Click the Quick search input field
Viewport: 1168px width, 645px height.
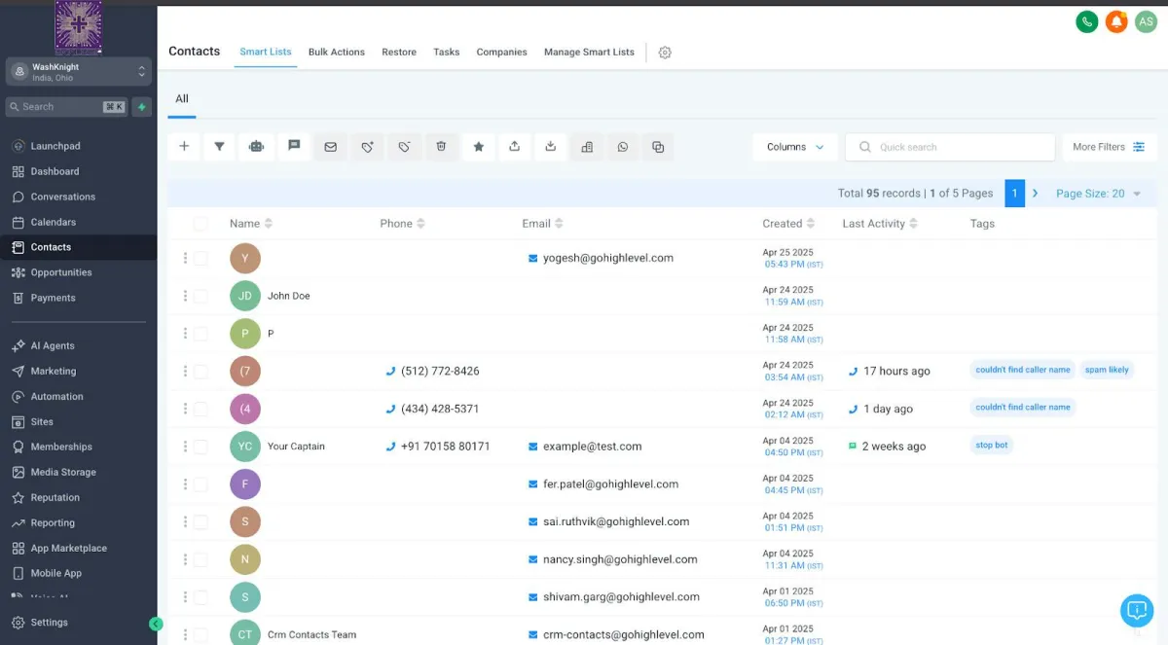(x=950, y=147)
